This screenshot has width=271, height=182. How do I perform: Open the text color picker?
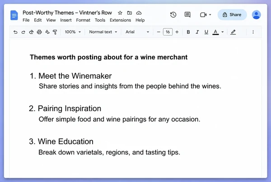coord(215,32)
